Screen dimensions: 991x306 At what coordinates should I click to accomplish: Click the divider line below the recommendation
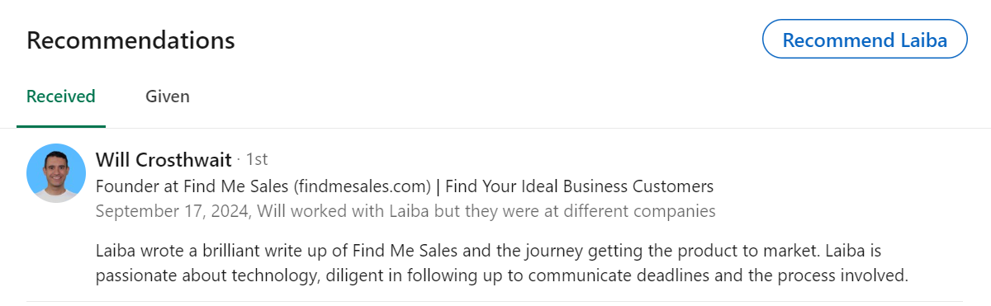[495, 301]
